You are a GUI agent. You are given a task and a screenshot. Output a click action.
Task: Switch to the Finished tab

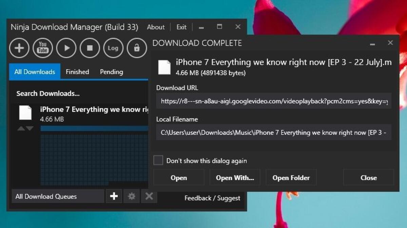(77, 72)
